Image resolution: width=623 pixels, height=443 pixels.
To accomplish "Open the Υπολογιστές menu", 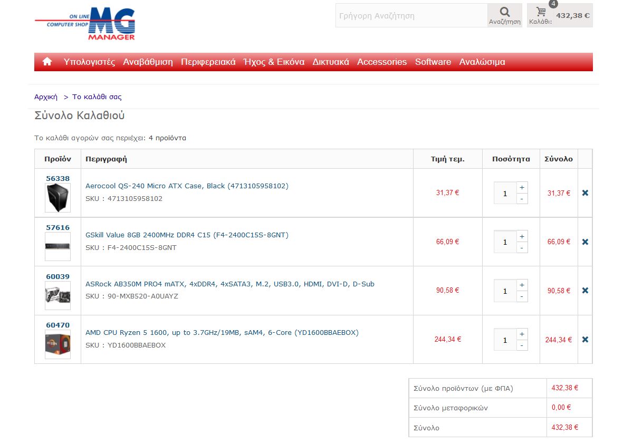I will click(89, 62).
